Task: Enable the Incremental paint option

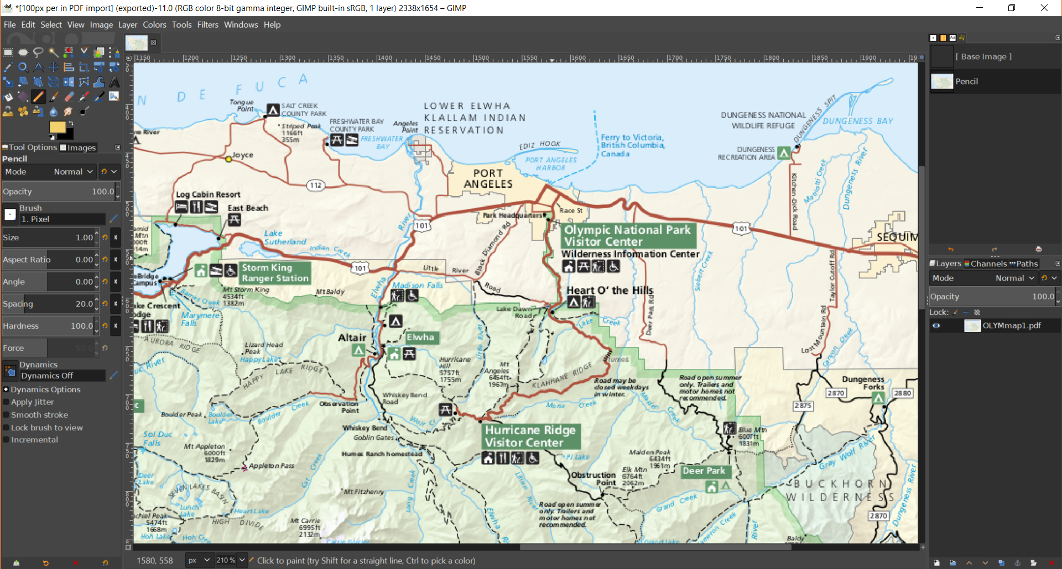Action: coord(6,439)
